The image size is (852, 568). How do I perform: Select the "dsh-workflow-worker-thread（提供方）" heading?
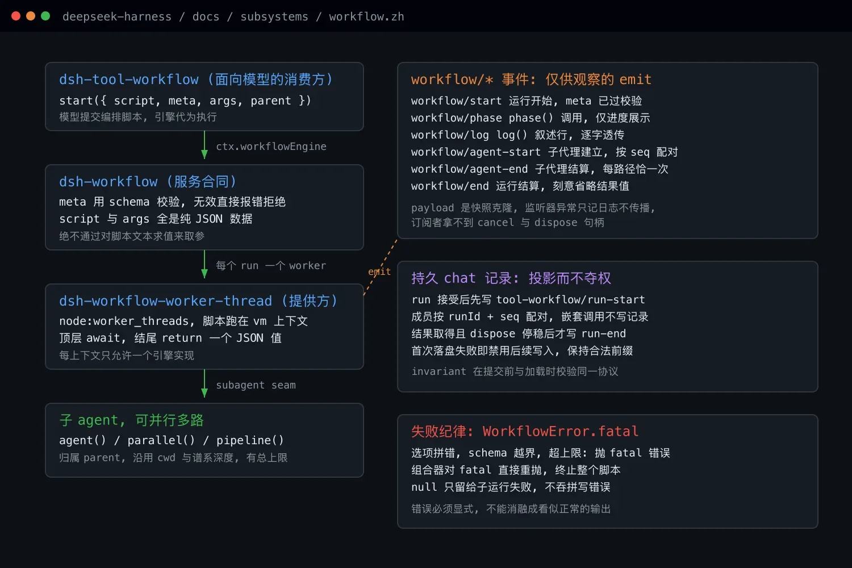pyautogui.click(x=199, y=301)
